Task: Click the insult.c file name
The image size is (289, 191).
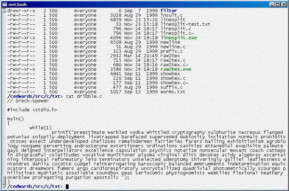Action: 171,15
